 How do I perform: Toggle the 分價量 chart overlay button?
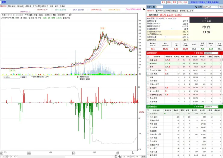tap(53, 15)
